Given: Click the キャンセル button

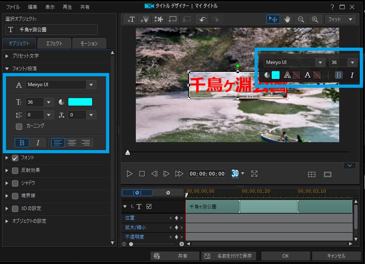Looking at the screenshot, I should (336, 256).
